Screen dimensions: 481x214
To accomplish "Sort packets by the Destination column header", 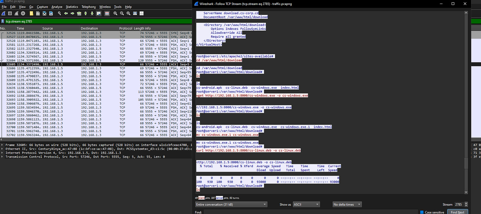I will pyautogui.click(x=99, y=28).
